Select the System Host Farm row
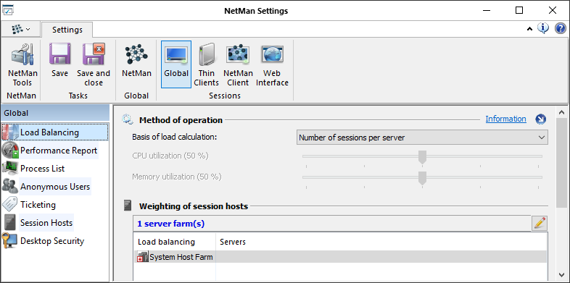Image resolution: width=570 pixels, height=283 pixels. coord(340,257)
